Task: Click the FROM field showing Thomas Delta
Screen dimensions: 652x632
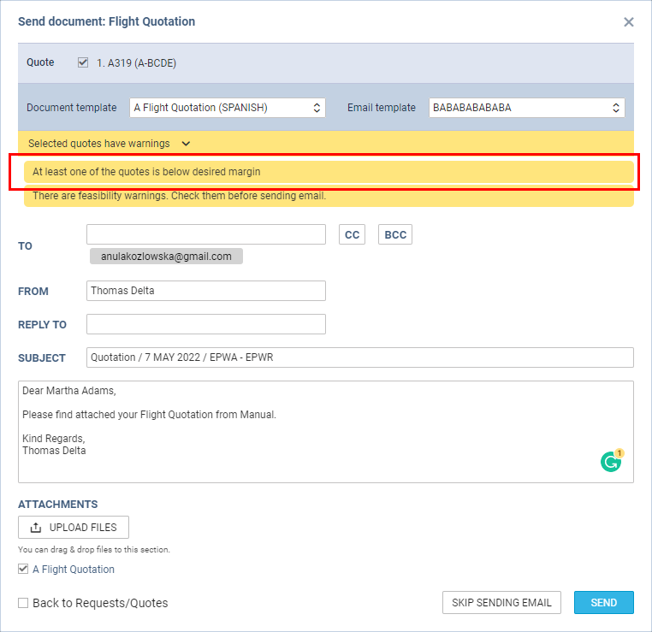Action: click(x=206, y=291)
